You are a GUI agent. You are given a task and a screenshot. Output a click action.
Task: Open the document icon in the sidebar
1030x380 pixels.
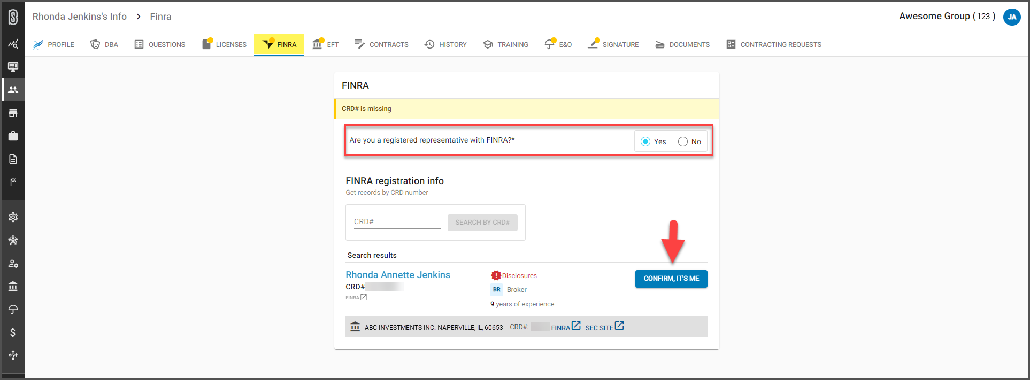pos(13,159)
